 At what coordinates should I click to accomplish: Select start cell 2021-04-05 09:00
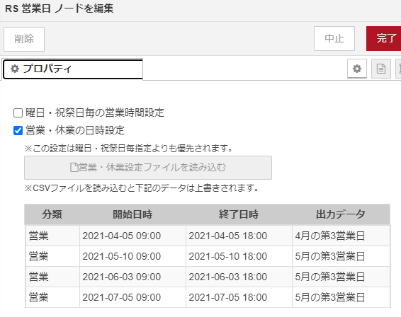click(x=132, y=236)
